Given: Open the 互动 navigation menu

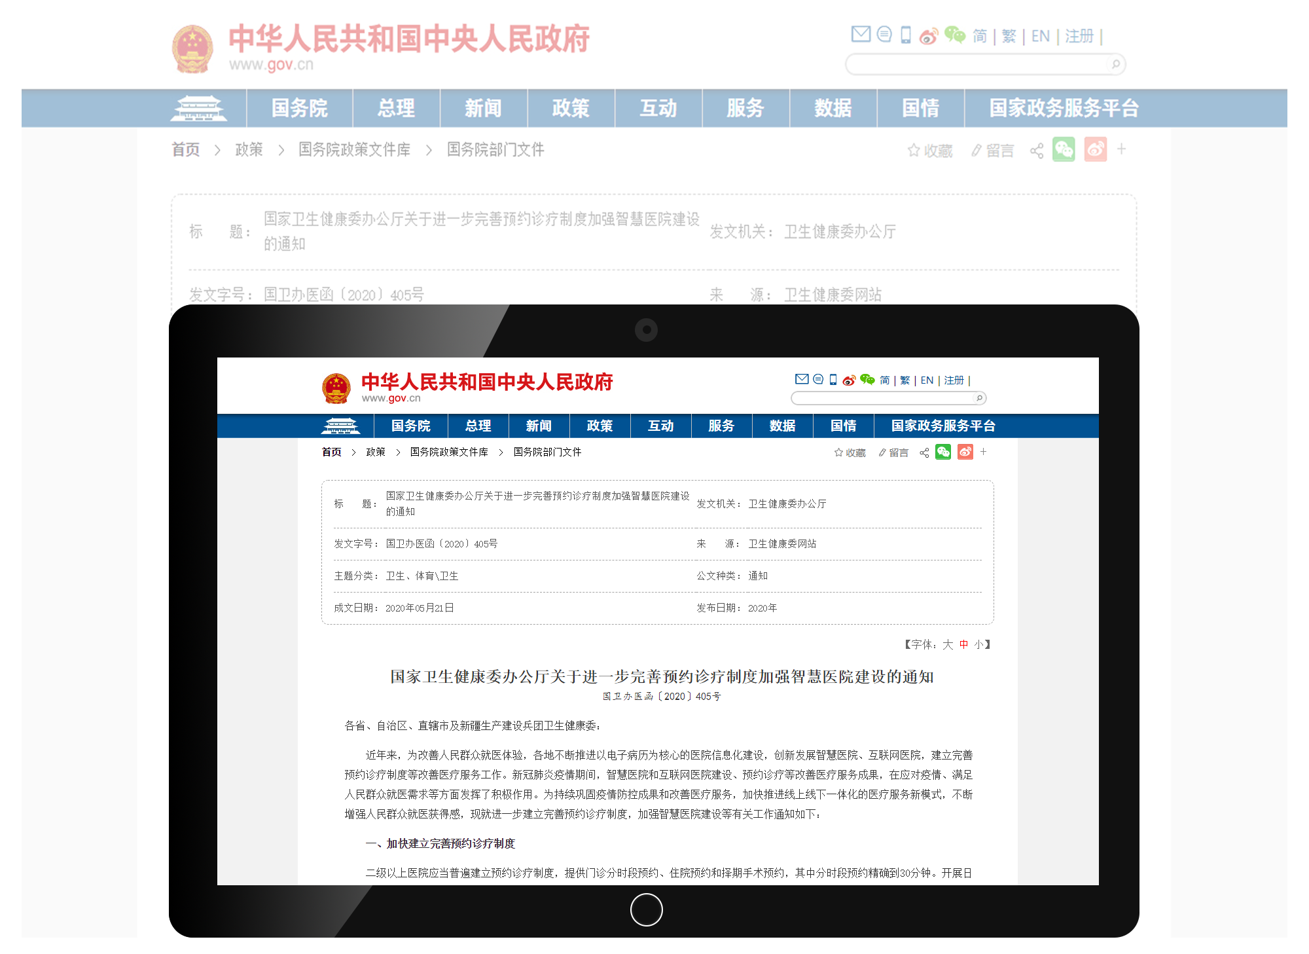Looking at the screenshot, I should [661, 426].
